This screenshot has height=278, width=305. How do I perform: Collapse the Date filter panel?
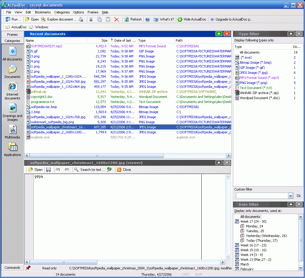[x=291, y=204]
